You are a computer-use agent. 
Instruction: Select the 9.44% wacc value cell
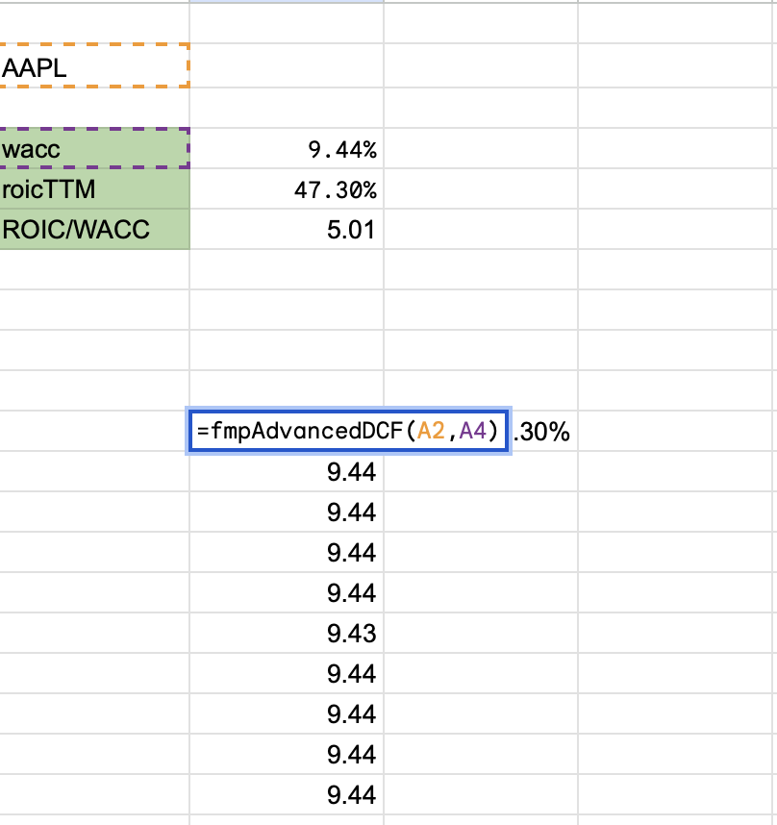click(x=287, y=148)
